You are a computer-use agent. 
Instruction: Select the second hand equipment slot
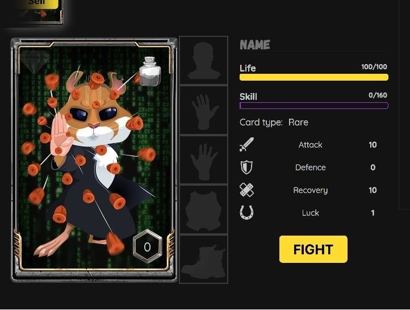point(204,160)
